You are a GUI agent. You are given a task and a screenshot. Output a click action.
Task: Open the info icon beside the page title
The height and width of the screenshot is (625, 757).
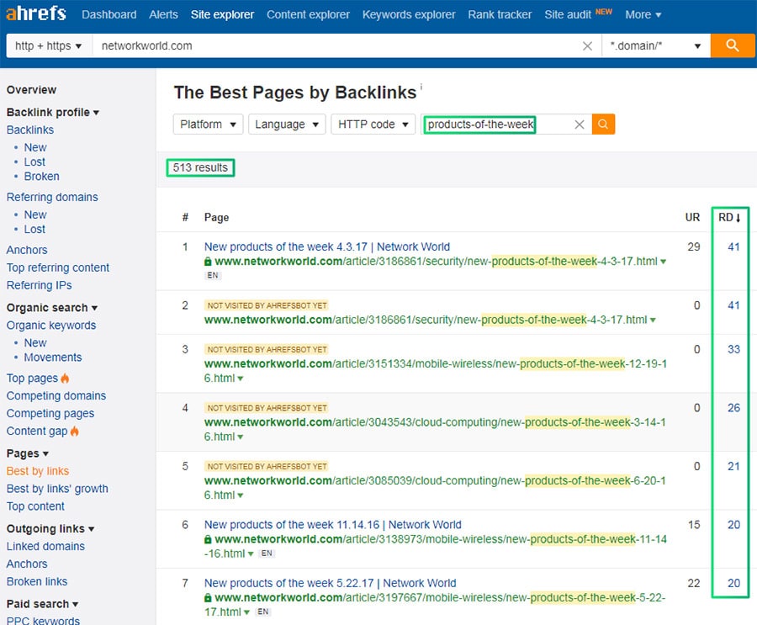tap(421, 87)
